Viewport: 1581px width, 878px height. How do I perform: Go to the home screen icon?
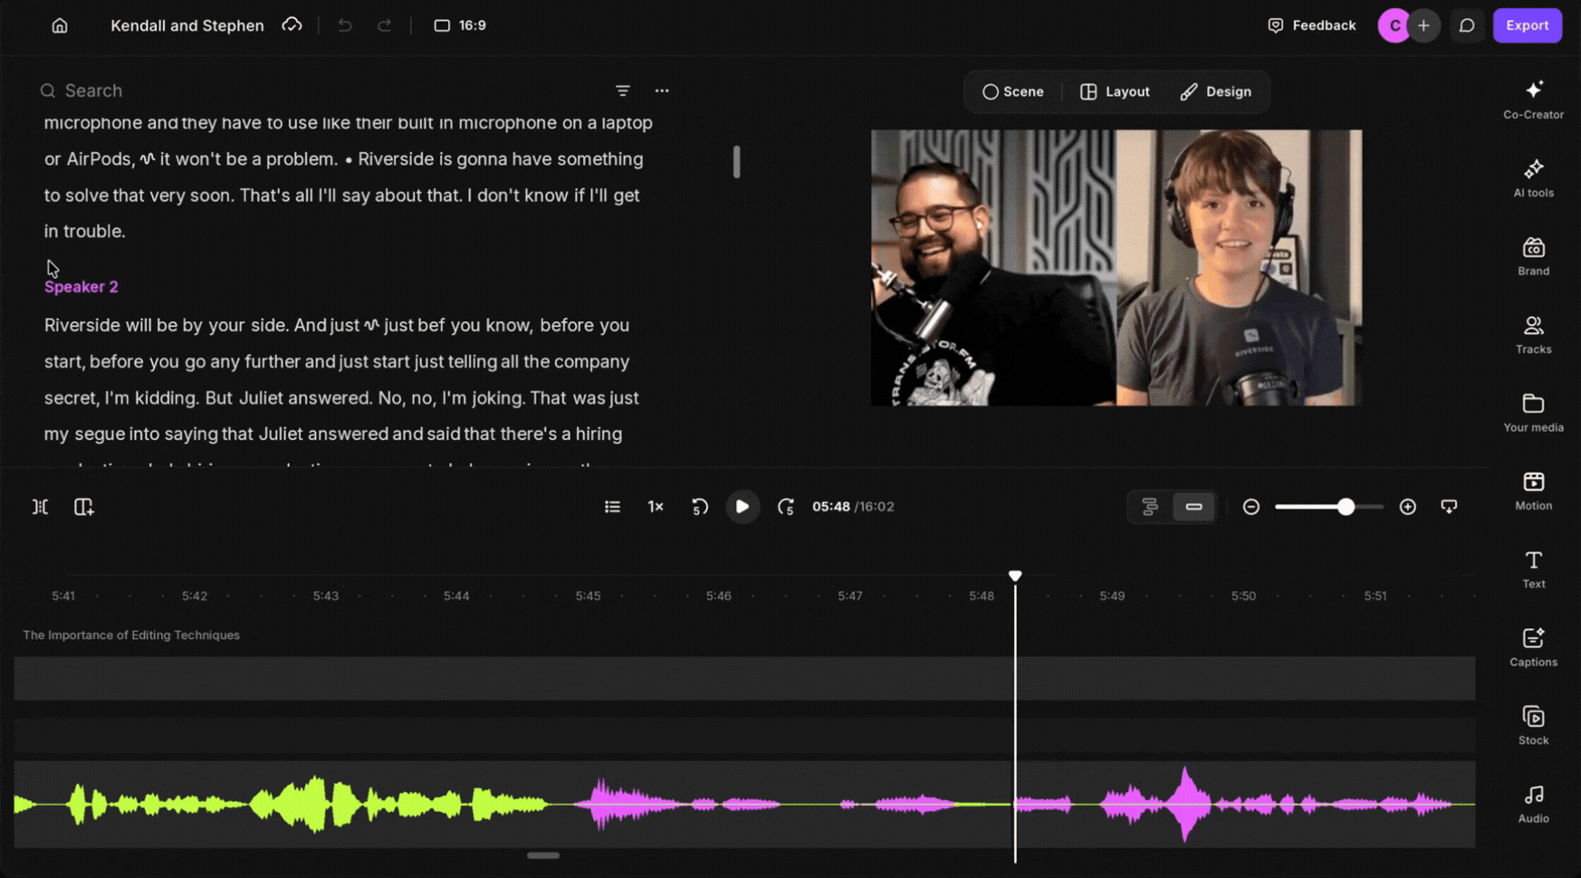coord(60,25)
